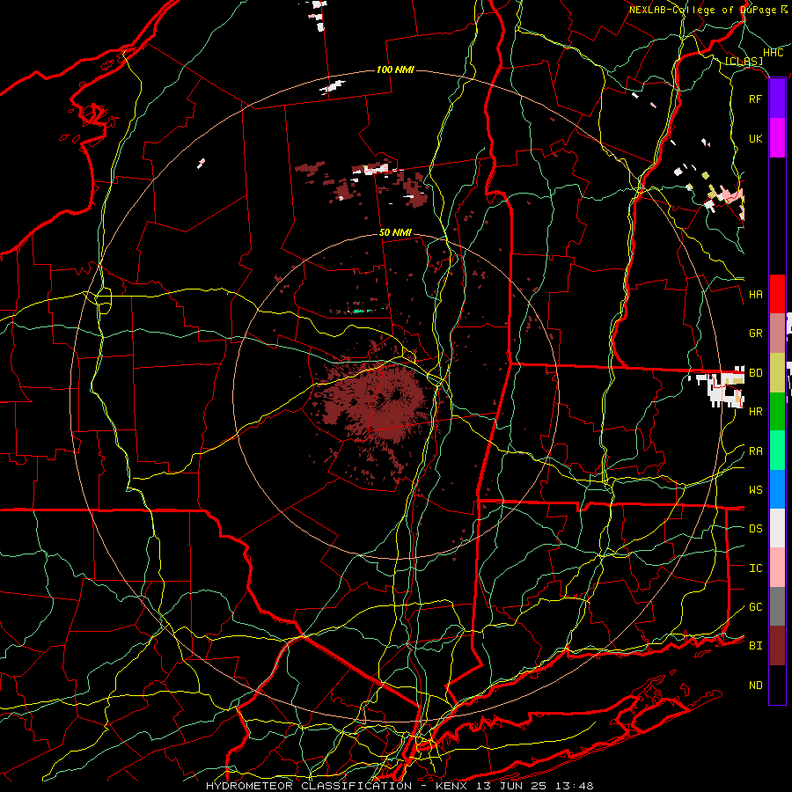The height and width of the screenshot is (792, 792).
Task: Click the HHC product code label
Action: pos(774,53)
